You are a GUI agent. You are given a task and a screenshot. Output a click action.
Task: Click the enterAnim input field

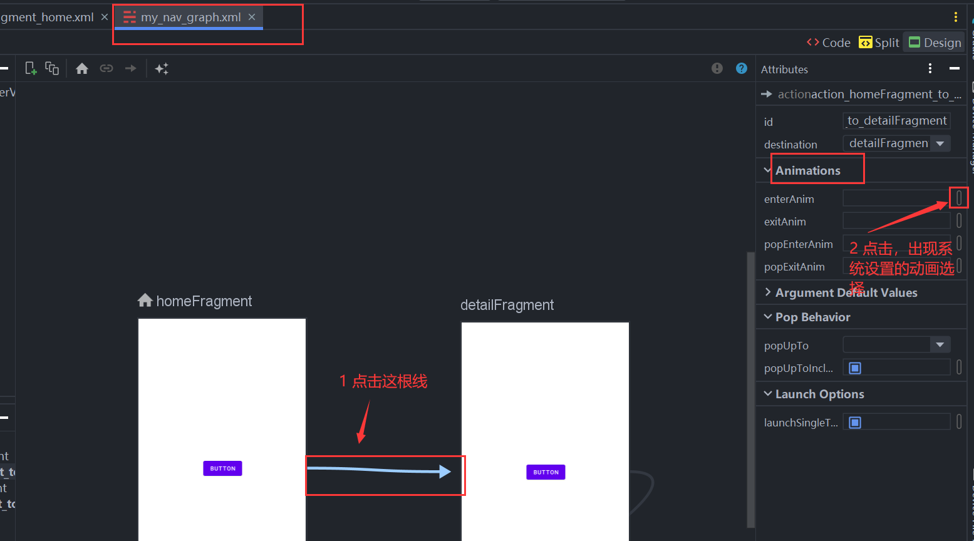tap(896, 198)
